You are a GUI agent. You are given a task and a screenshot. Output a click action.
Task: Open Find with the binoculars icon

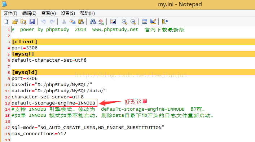pos(93,22)
